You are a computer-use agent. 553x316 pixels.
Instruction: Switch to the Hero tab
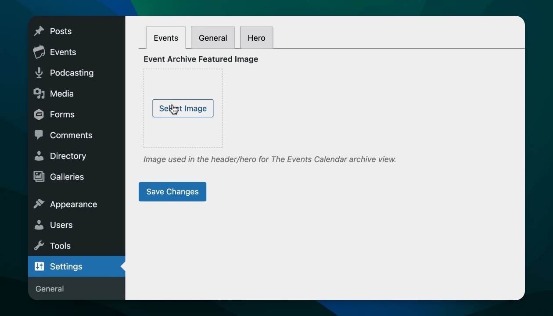pyautogui.click(x=256, y=38)
